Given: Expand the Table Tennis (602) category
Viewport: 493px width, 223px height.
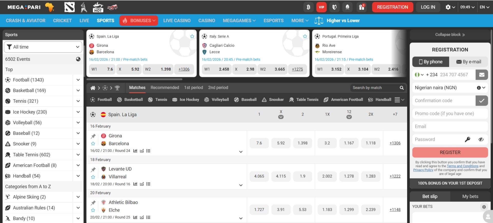Looking at the screenshot, I should coord(78,155).
